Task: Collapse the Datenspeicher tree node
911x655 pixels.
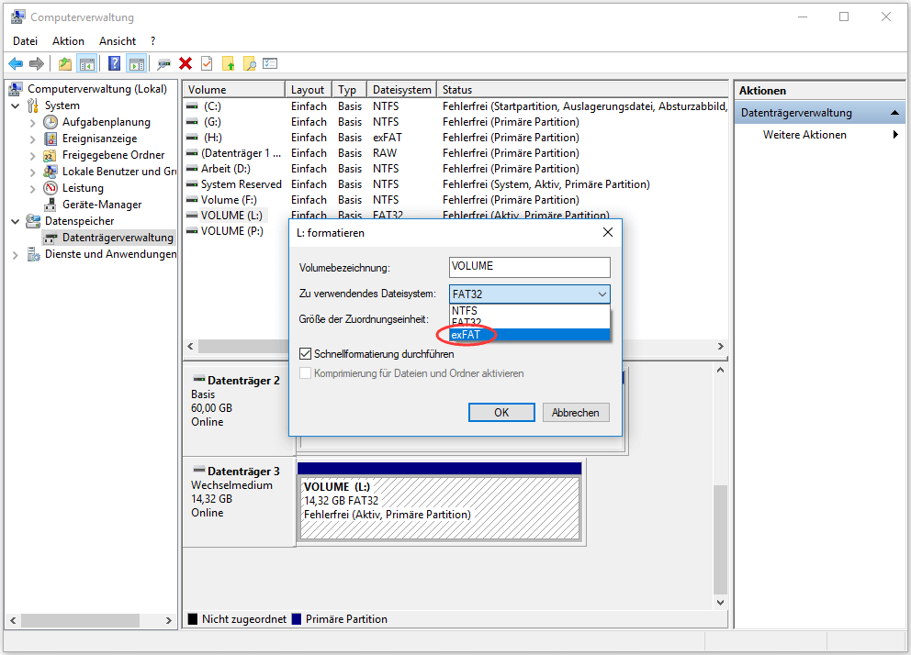Action: tap(16, 222)
